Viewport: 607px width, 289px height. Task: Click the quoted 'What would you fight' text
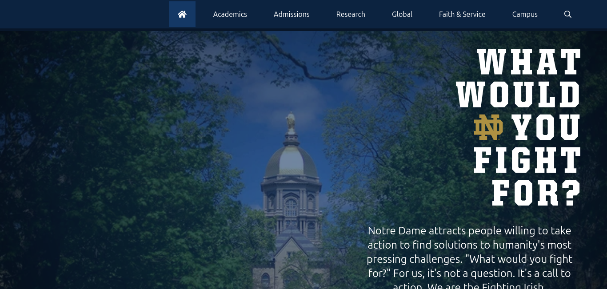518,259
